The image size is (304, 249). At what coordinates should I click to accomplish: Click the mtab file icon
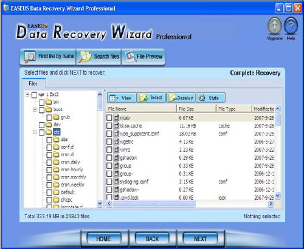pyautogui.click(x=116, y=118)
